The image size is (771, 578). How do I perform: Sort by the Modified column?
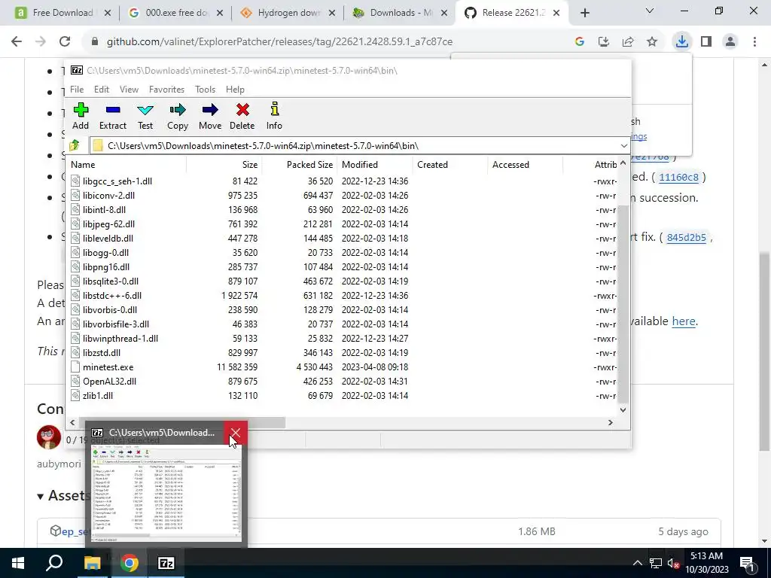pos(375,165)
